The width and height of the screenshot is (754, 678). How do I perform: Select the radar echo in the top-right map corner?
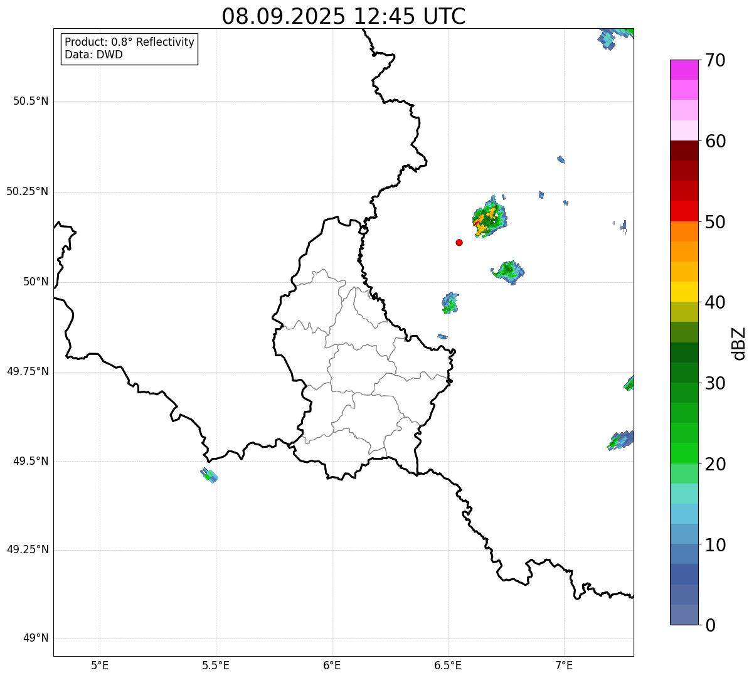click(x=615, y=36)
